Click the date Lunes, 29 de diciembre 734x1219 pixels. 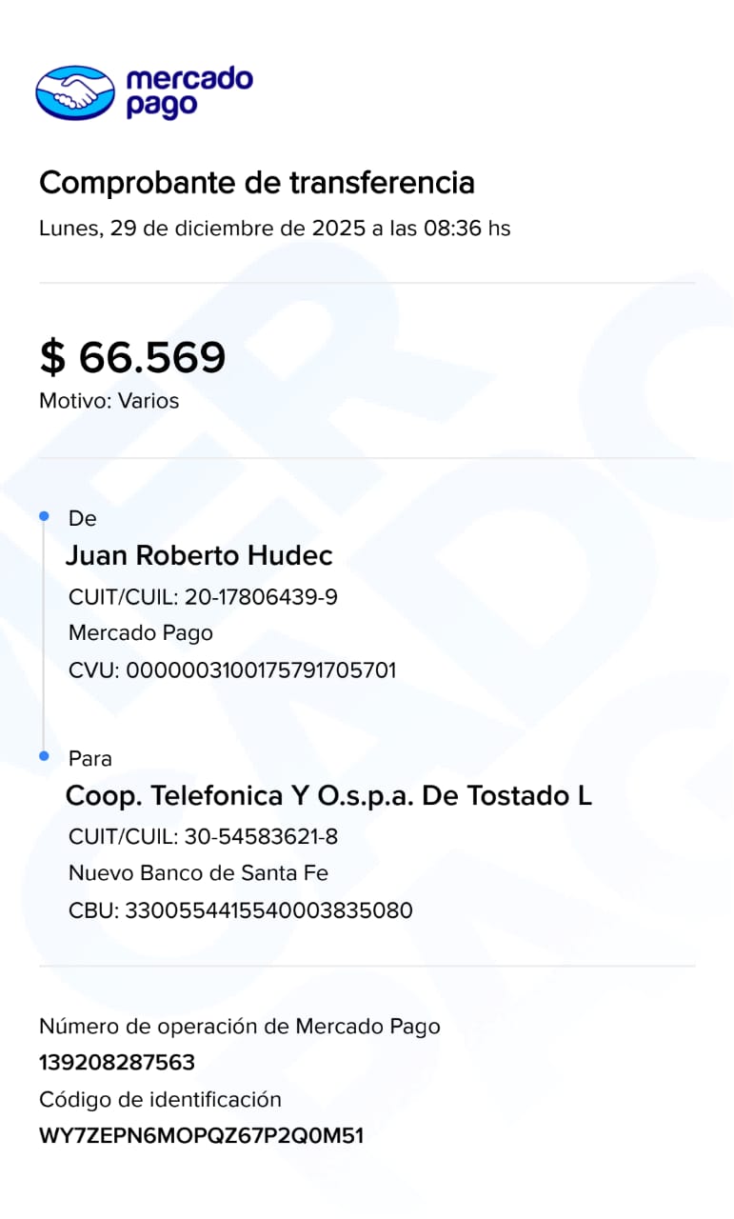pyautogui.click(x=274, y=229)
